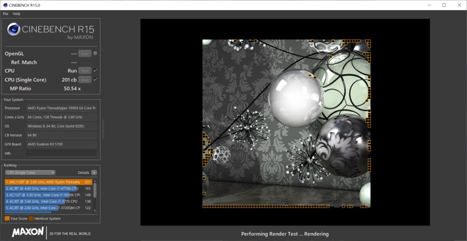Close the Cinebench R15.0 window
The width and height of the screenshot is (467, 241).
459,5
